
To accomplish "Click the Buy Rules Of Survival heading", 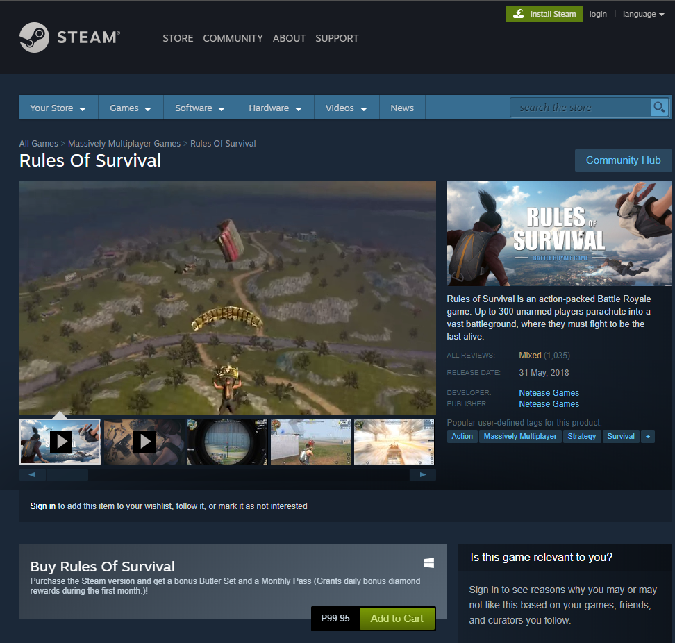I will (x=103, y=566).
